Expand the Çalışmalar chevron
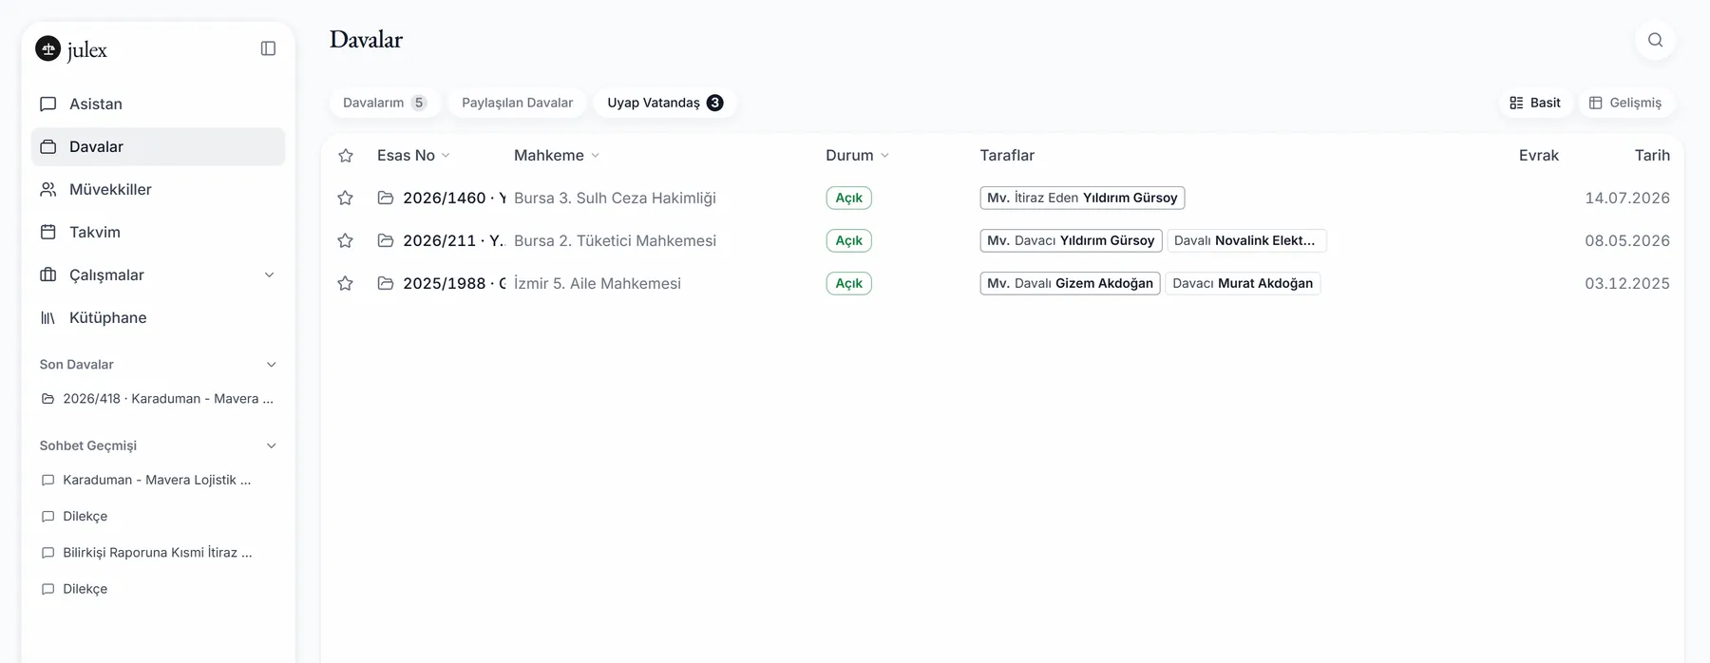This screenshot has width=1710, height=663. pyautogui.click(x=269, y=275)
